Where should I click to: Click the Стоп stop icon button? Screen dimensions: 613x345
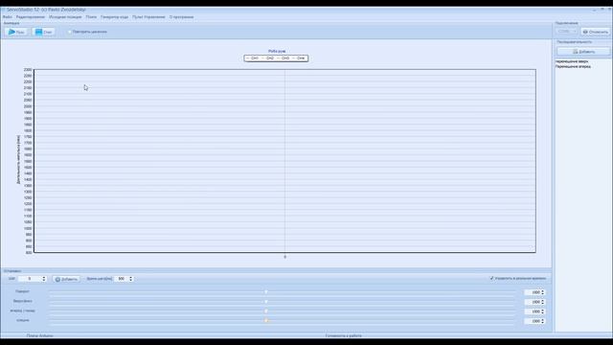pos(43,32)
